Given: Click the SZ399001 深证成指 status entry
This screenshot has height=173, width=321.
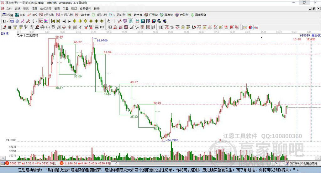Looking at the screenshot, I should coord(303,163).
